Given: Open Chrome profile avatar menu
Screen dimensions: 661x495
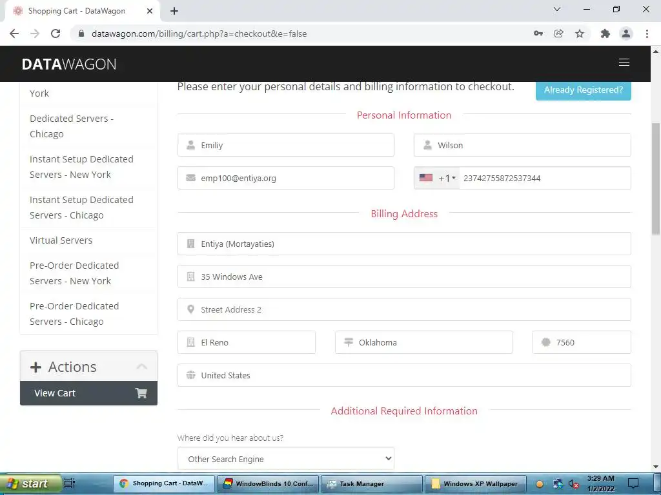Looking at the screenshot, I should coord(626,34).
